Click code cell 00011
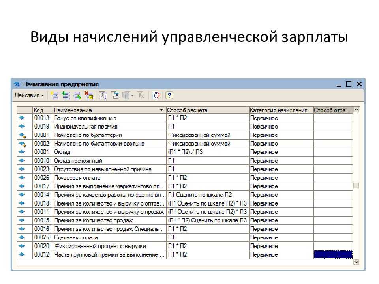Viewport: 379px width, 284px height. point(43,212)
